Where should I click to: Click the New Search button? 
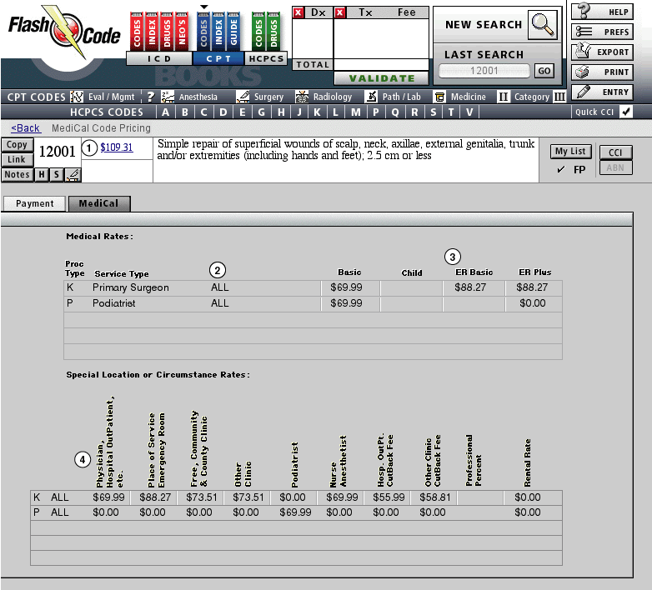coord(484,25)
